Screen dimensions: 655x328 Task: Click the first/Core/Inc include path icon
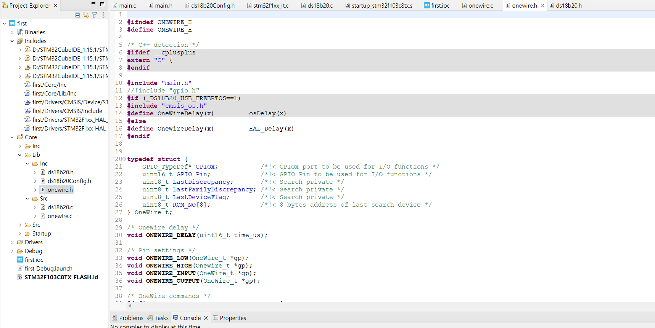tap(27, 85)
